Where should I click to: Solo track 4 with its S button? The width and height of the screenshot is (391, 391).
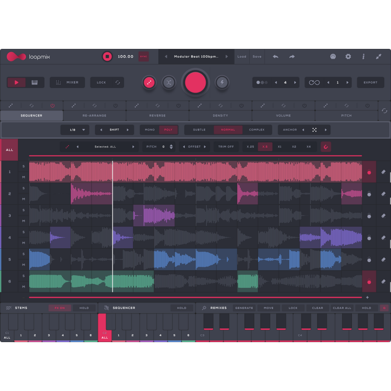click(23, 232)
